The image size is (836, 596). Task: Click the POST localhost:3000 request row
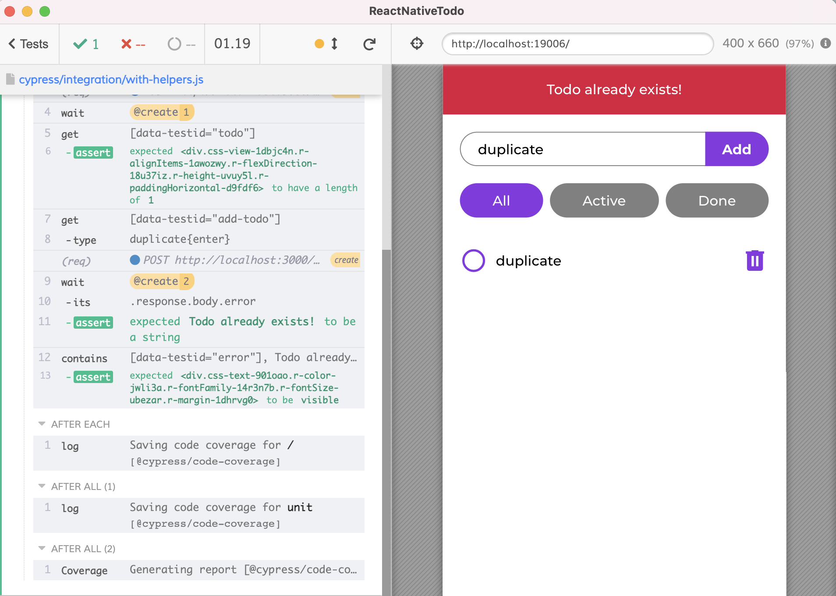point(199,260)
